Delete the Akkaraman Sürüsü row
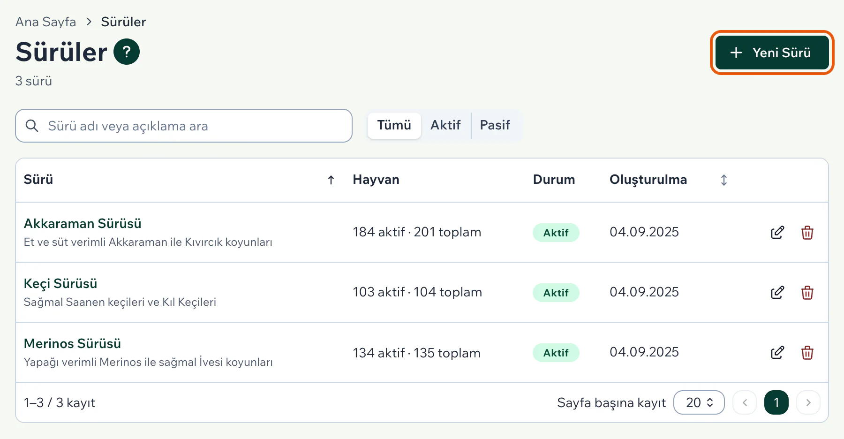Image resolution: width=844 pixels, height=439 pixels. coord(807,233)
